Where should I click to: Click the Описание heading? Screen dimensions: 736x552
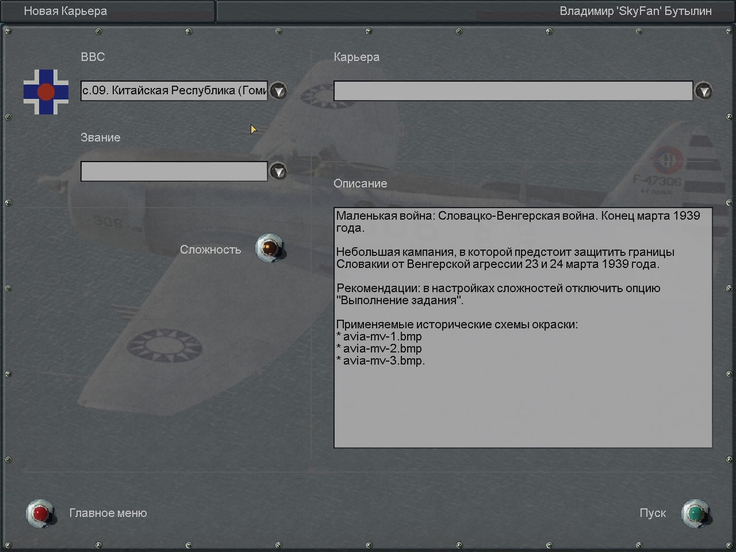[x=361, y=183]
